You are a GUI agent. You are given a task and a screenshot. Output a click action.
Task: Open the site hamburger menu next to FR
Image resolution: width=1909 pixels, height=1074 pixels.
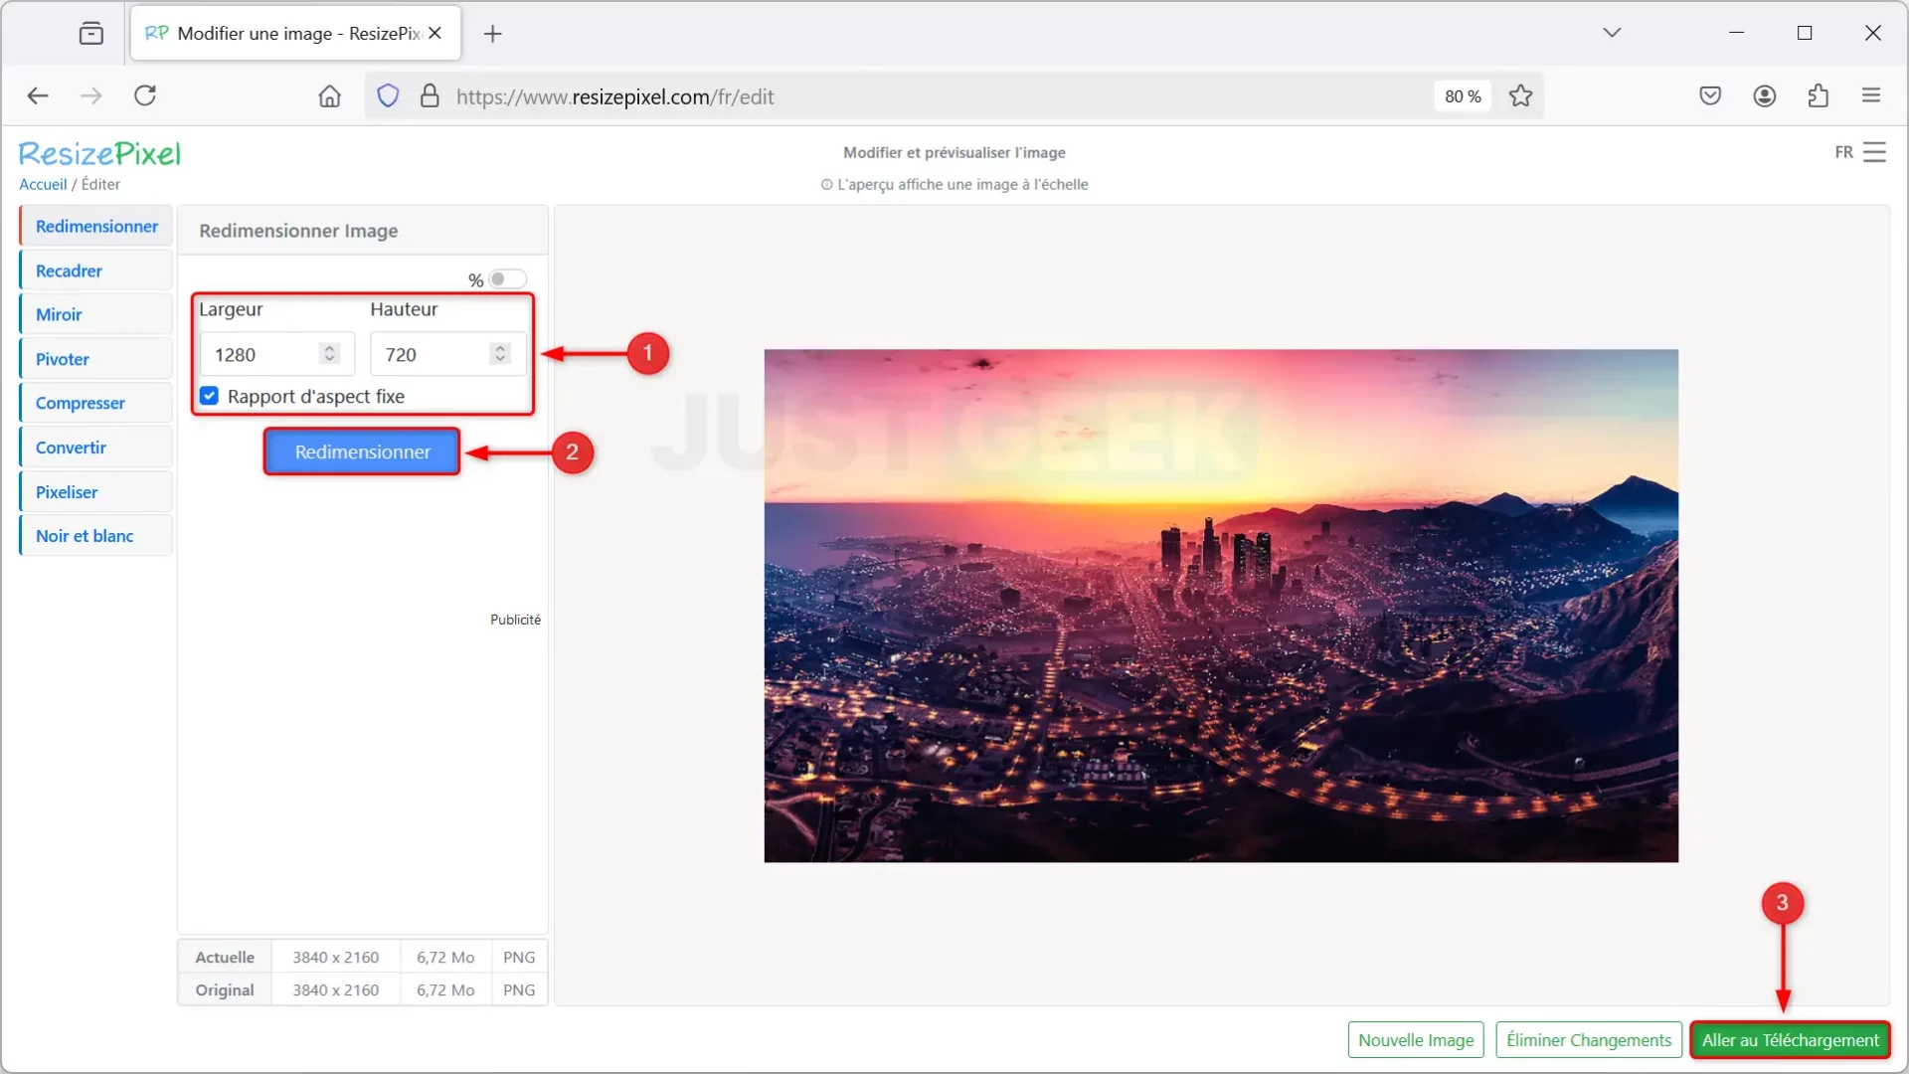(x=1874, y=152)
